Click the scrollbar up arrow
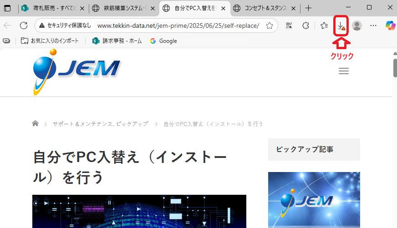The image size is (397, 228). [395, 53]
